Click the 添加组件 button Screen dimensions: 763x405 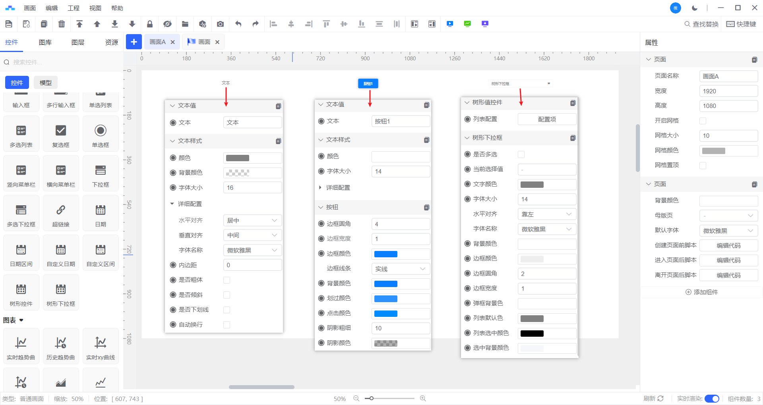701,292
